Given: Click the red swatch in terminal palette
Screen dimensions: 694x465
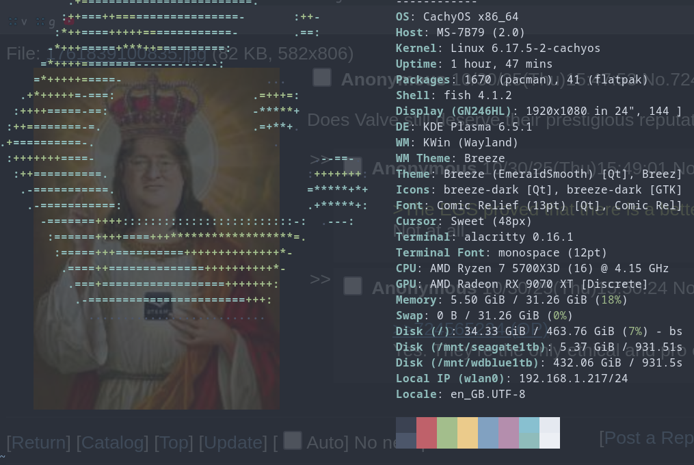Looking at the screenshot, I should pyautogui.click(x=427, y=433).
